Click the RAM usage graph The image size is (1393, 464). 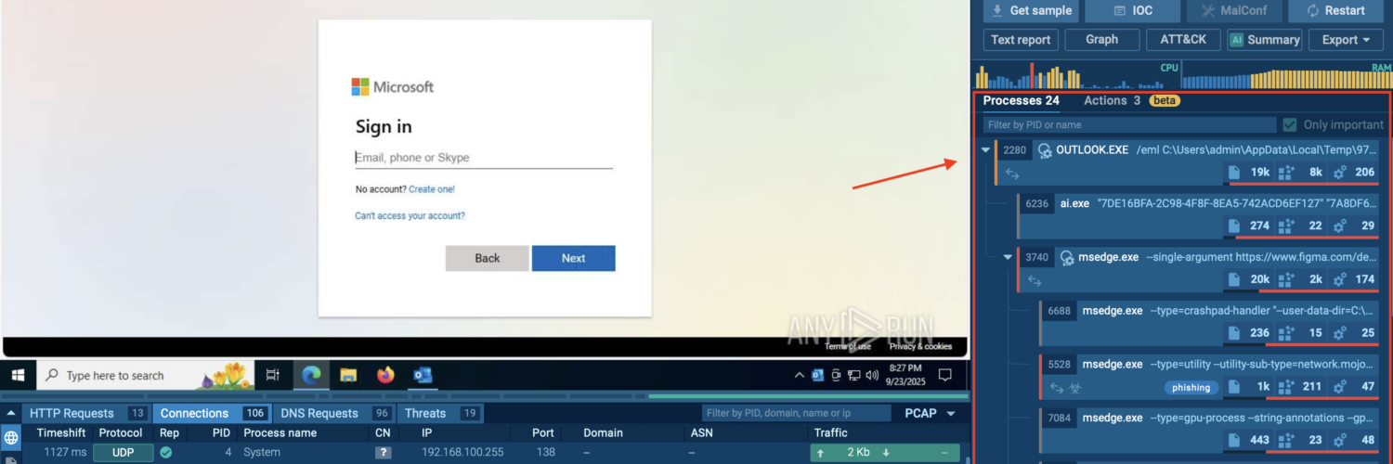point(1286,74)
